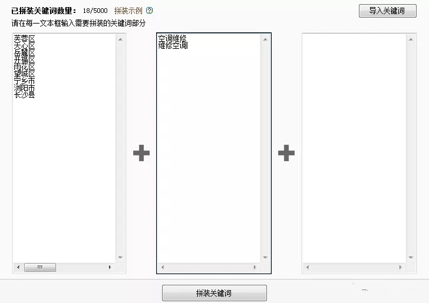
Task: Open the 拼装示例 link
Action: (128, 11)
